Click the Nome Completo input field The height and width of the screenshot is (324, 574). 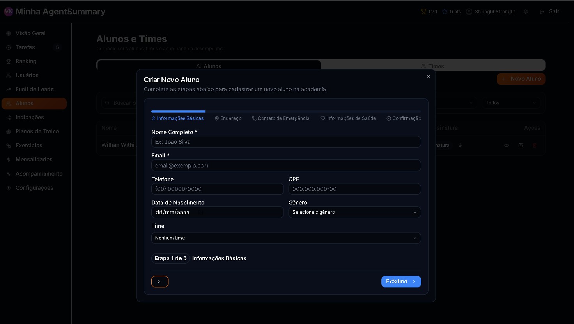click(x=286, y=142)
